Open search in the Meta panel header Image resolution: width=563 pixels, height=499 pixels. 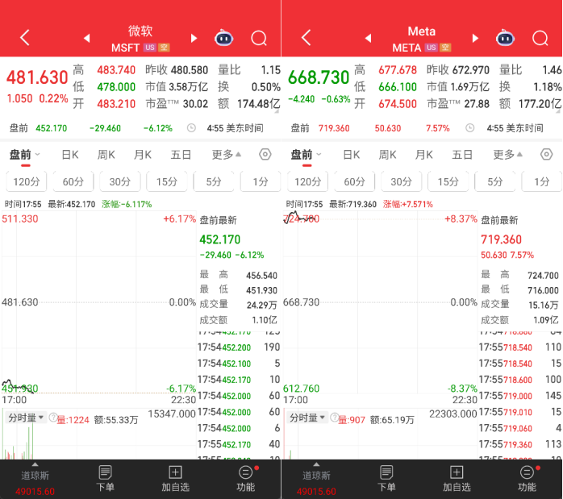tap(540, 38)
